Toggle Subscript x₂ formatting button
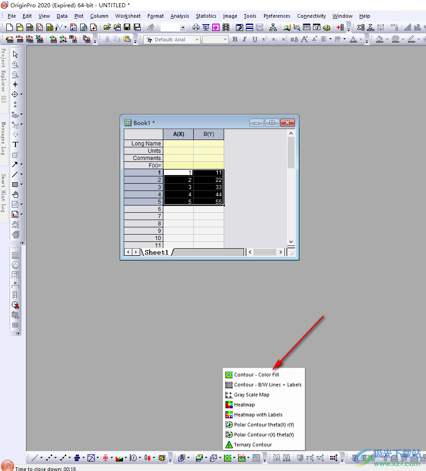Screen dimensions: 426x471 point(274,40)
